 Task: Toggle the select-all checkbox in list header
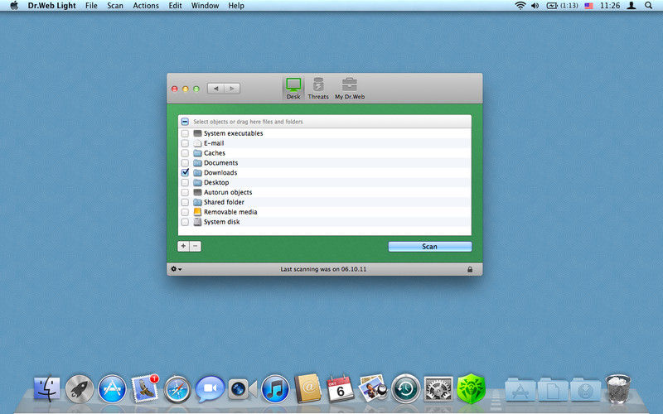(x=185, y=122)
